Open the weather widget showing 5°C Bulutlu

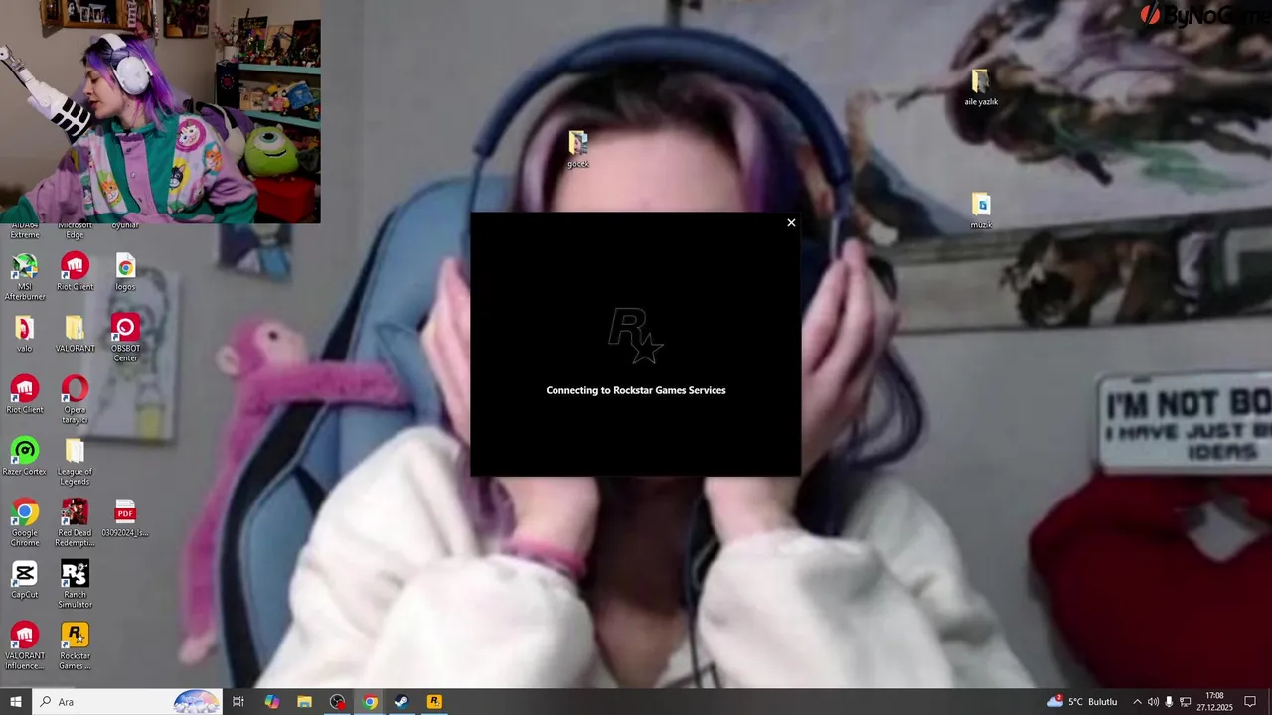1082,702
